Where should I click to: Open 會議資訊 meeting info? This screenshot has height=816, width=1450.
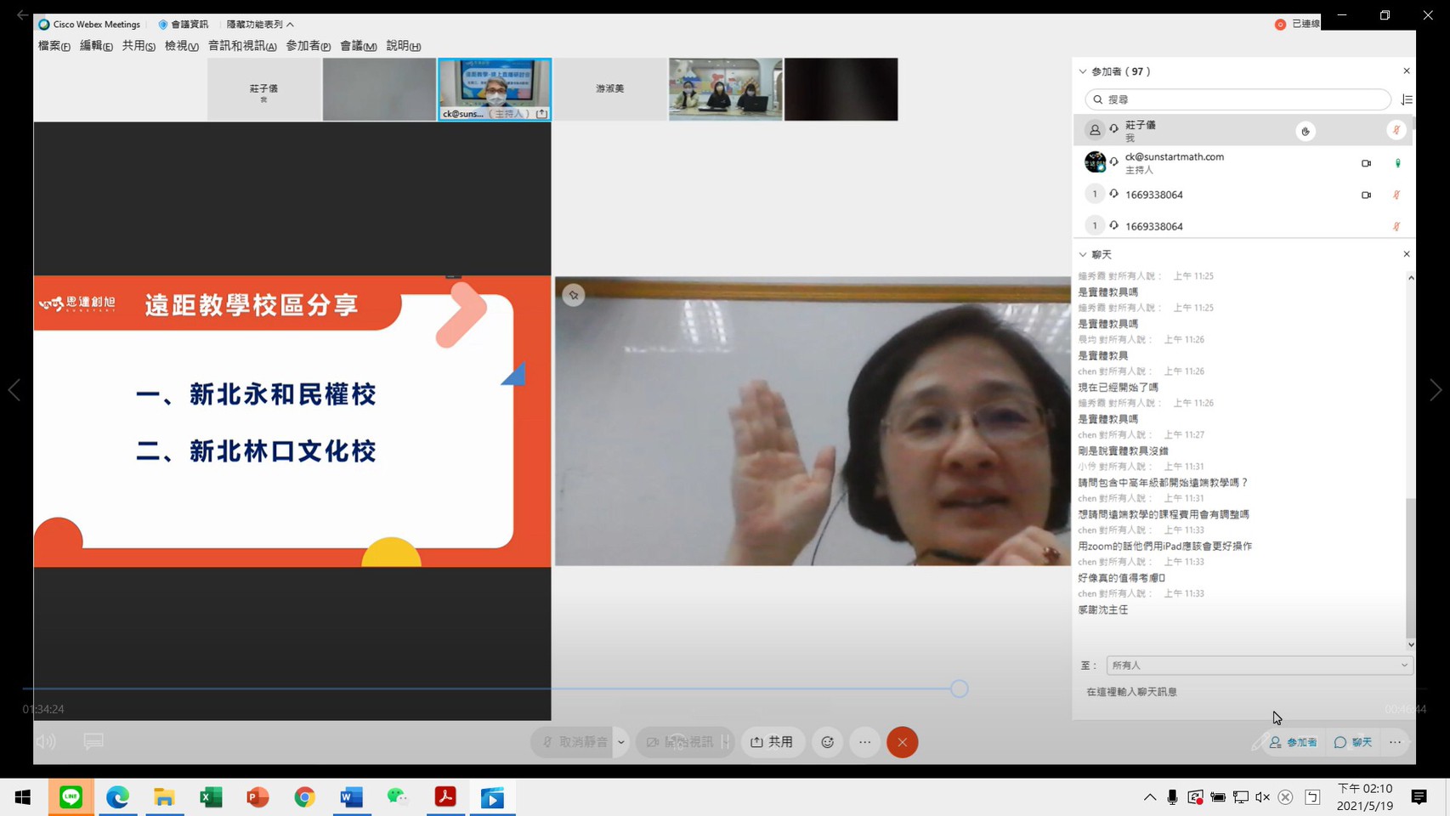183,25
